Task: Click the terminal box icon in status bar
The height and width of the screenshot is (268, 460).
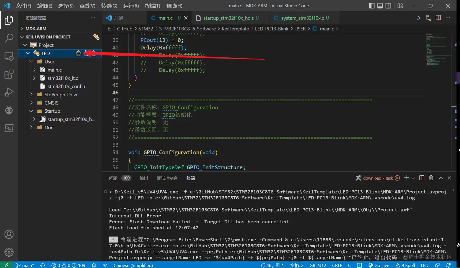Action: coord(359,265)
